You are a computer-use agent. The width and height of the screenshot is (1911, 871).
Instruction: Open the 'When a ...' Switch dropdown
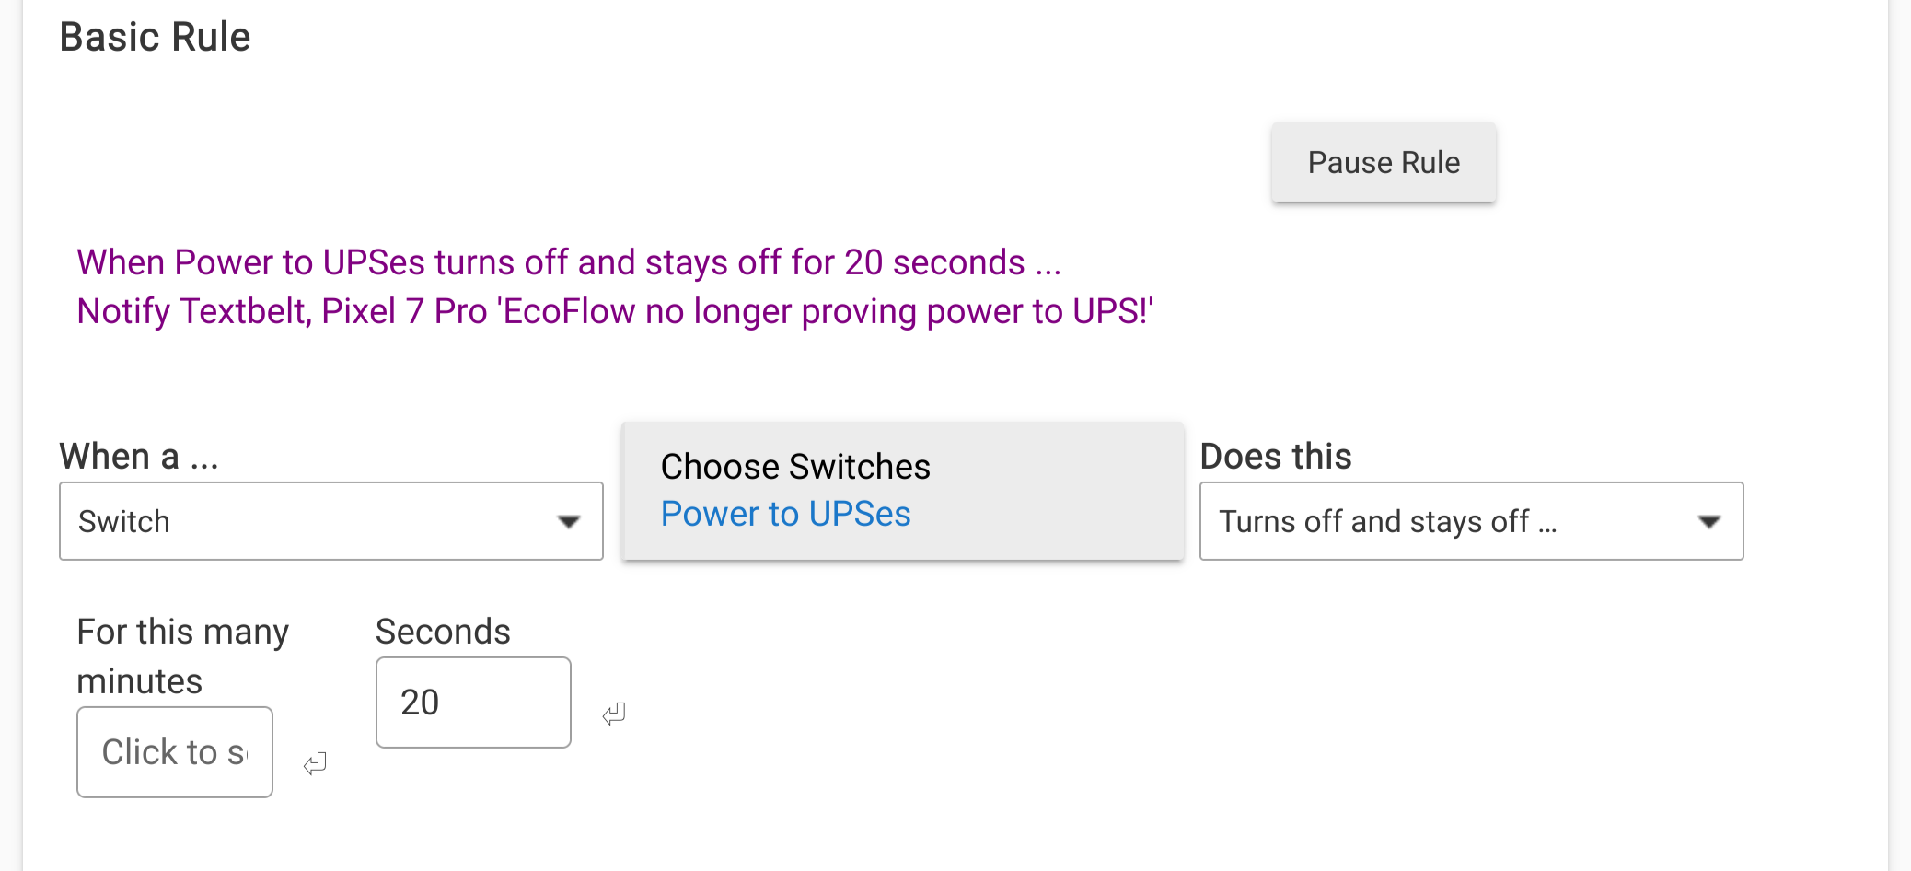[331, 521]
